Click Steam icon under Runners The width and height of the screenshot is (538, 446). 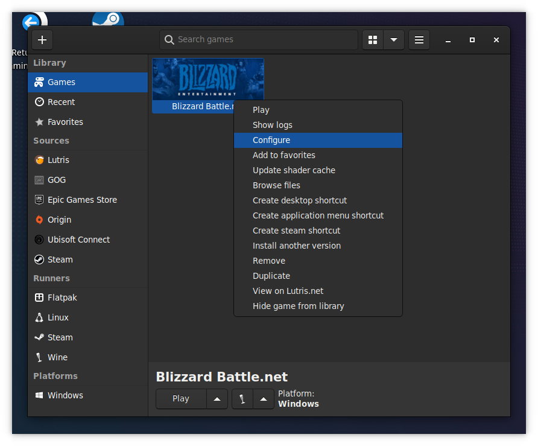[x=39, y=337]
